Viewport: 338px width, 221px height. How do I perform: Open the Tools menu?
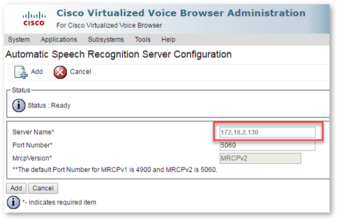coord(143,39)
